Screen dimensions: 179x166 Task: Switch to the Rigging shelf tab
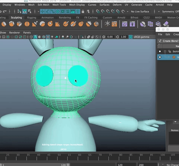(x=32, y=17)
